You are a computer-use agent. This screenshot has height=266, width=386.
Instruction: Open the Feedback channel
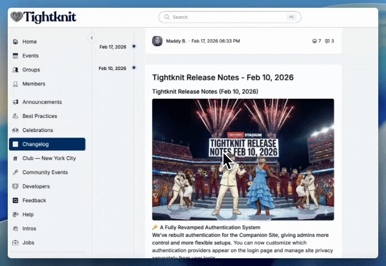[47, 200]
